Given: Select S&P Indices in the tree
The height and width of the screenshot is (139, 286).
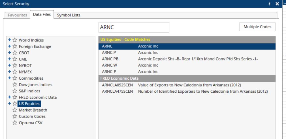Looking at the screenshot, I should point(29,91).
